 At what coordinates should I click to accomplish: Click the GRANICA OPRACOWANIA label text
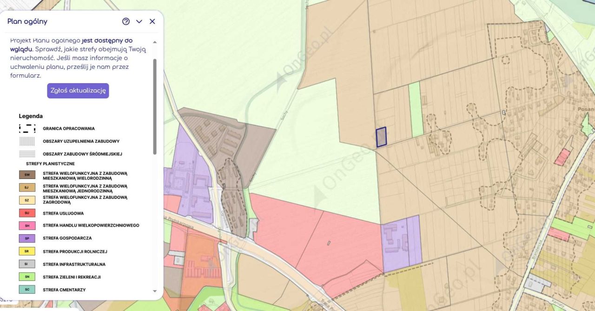coord(69,128)
